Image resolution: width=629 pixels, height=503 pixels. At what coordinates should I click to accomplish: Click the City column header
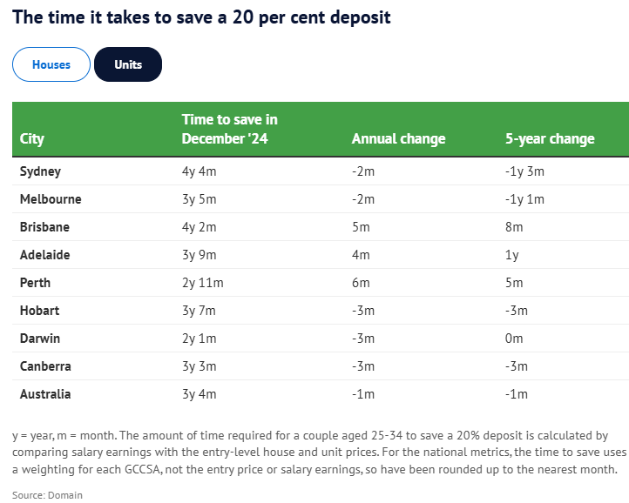(32, 139)
